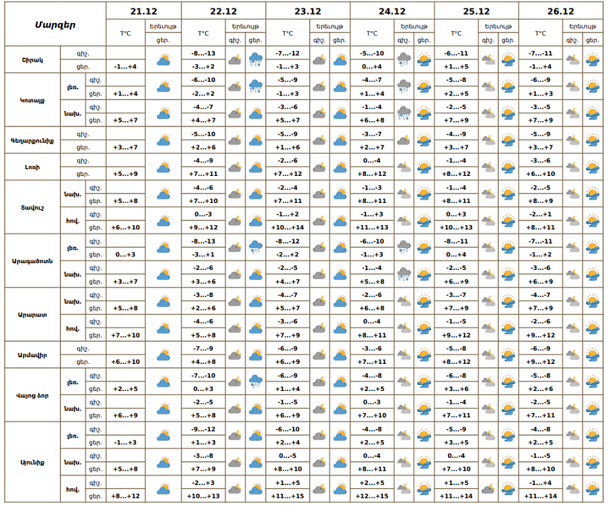Select Արարատ հով. 21.12 temperature +7...+10
609x506 pixels.
coord(125,335)
